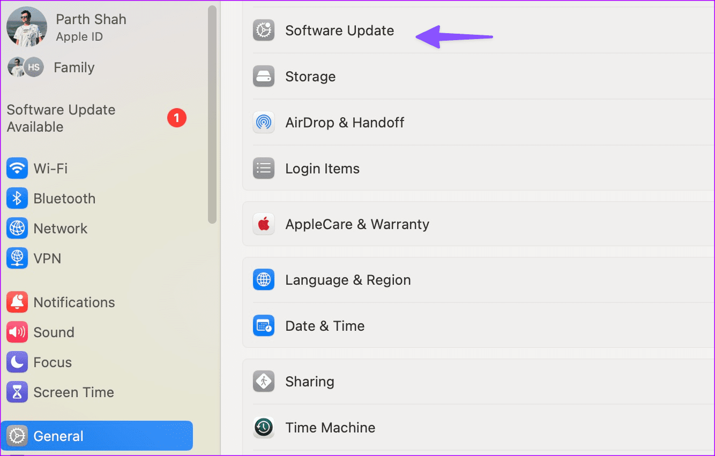The height and width of the screenshot is (456, 715).
Task: Click the Software Update Available notification badge
Action: 177,118
